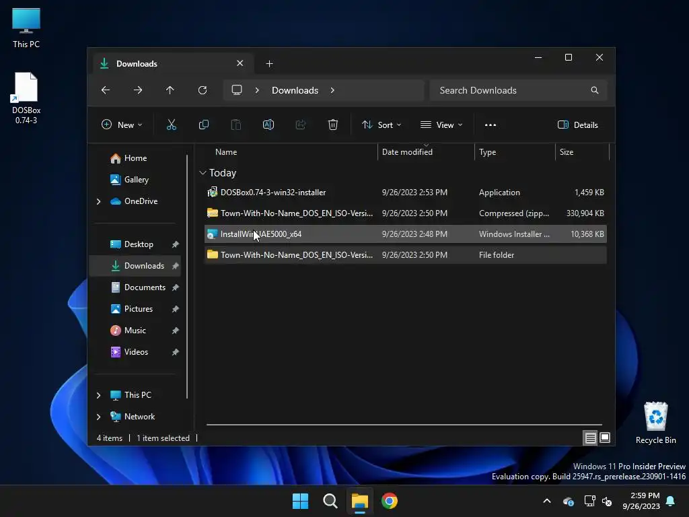689x517 pixels.
Task: Unpin Downloads from Quick access
Action: coord(176,266)
